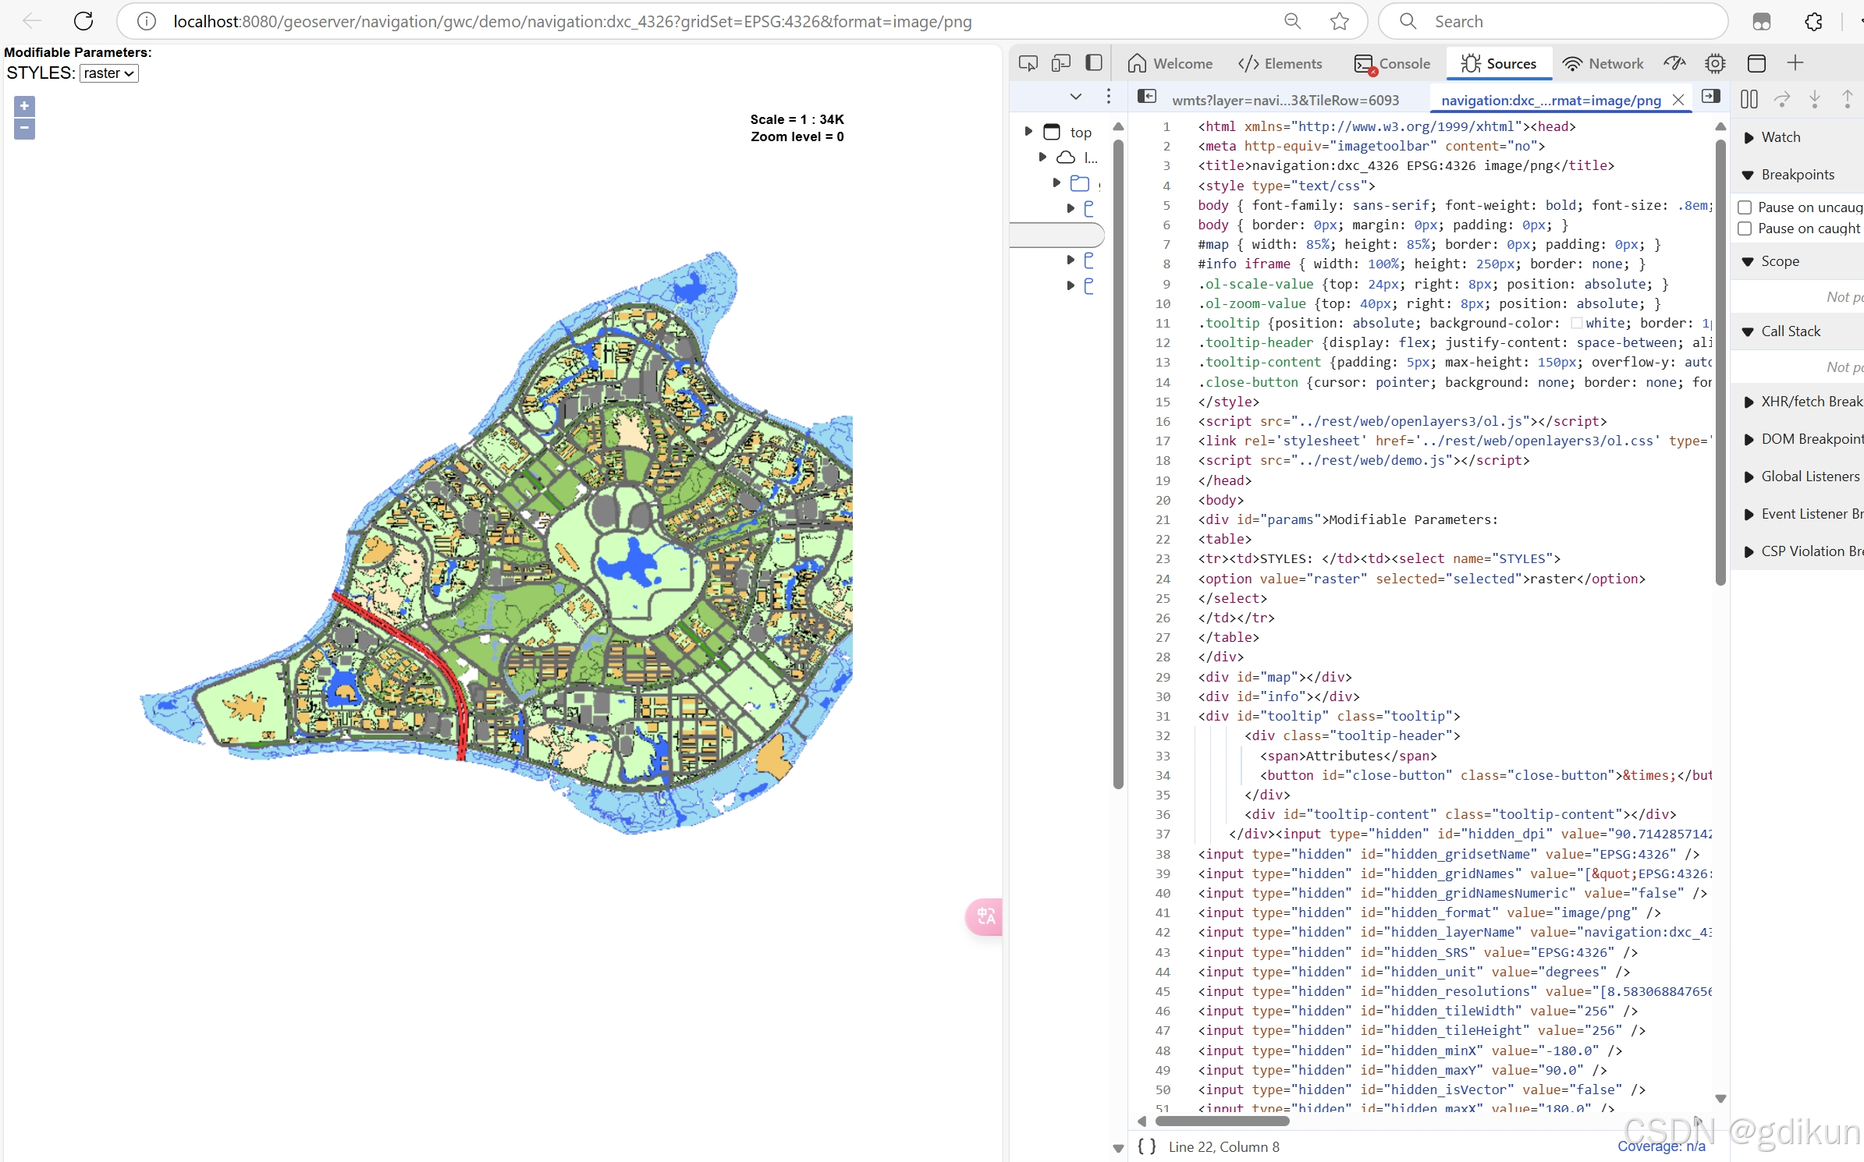Click the Coverage: n/a link
The image size is (1864, 1162).
coord(1661,1146)
